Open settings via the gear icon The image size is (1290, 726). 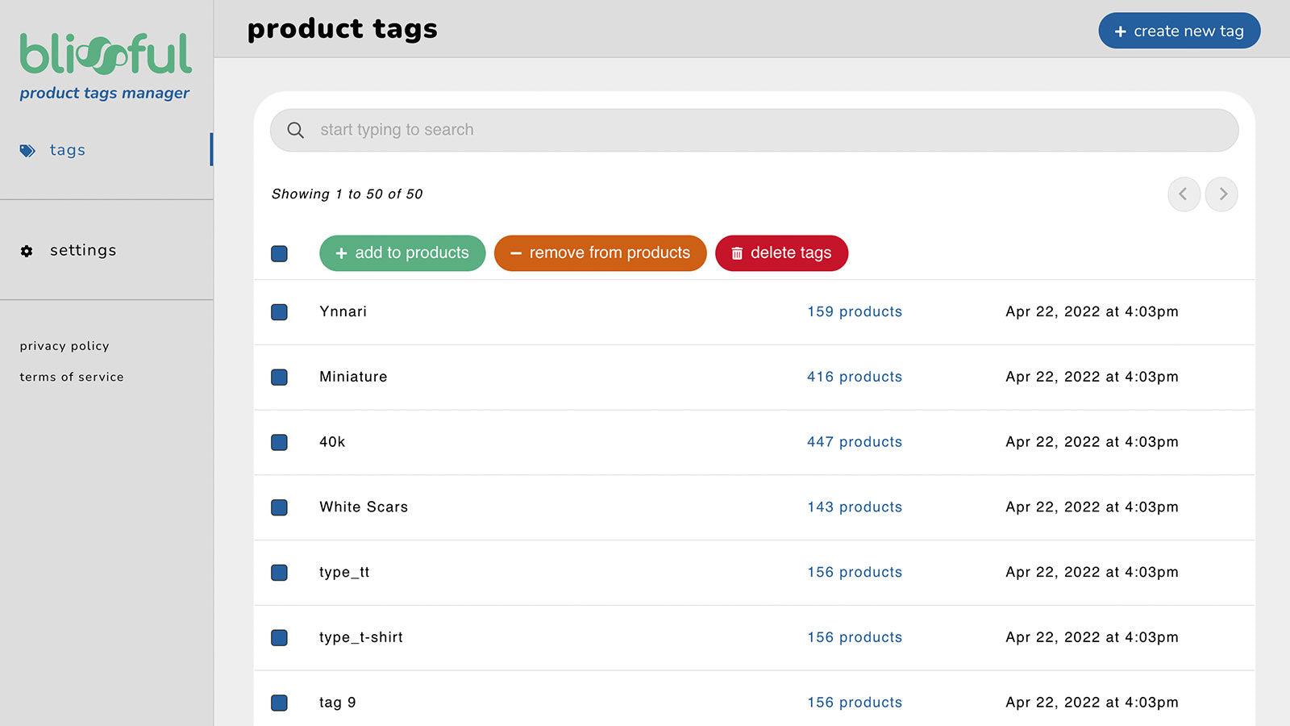pyautogui.click(x=27, y=251)
